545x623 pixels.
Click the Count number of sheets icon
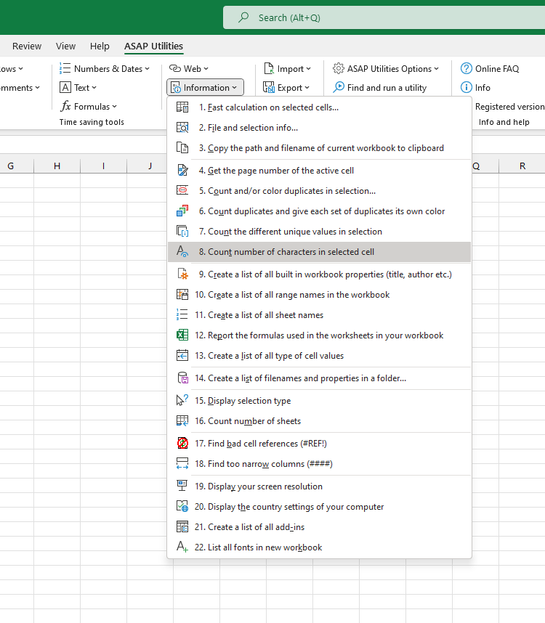click(182, 420)
